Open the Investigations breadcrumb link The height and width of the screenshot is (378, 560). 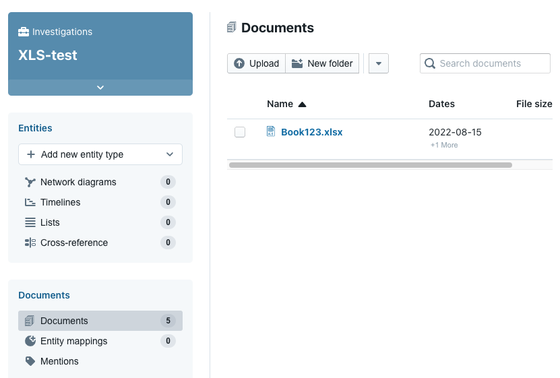click(62, 32)
